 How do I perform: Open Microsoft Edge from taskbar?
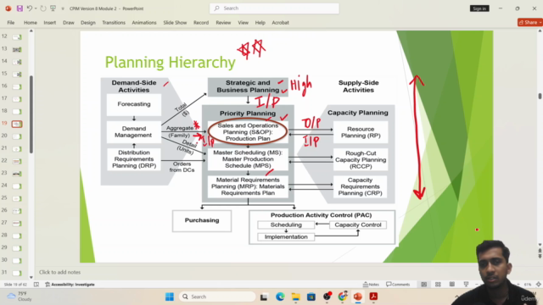point(280,297)
